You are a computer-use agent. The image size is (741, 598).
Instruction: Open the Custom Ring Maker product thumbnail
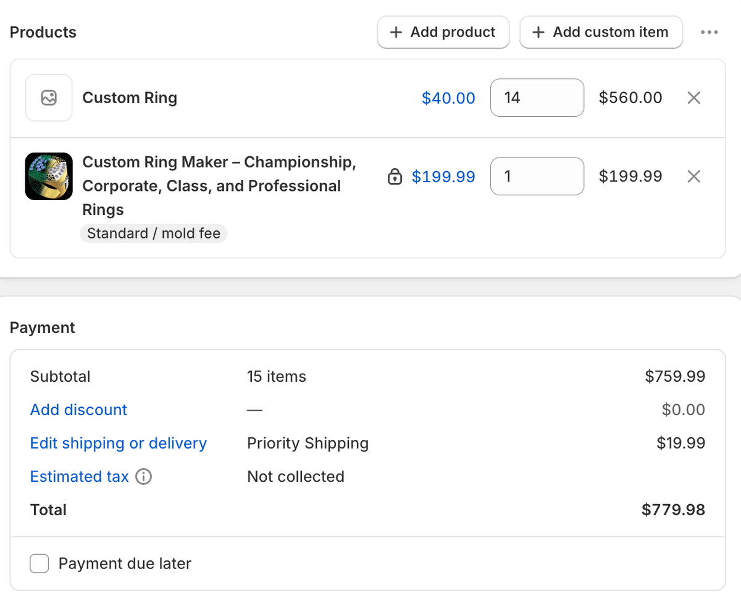tap(49, 176)
